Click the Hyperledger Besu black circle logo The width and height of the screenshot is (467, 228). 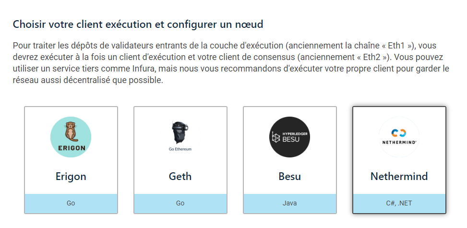pyautogui.click(x=289, y=137)
